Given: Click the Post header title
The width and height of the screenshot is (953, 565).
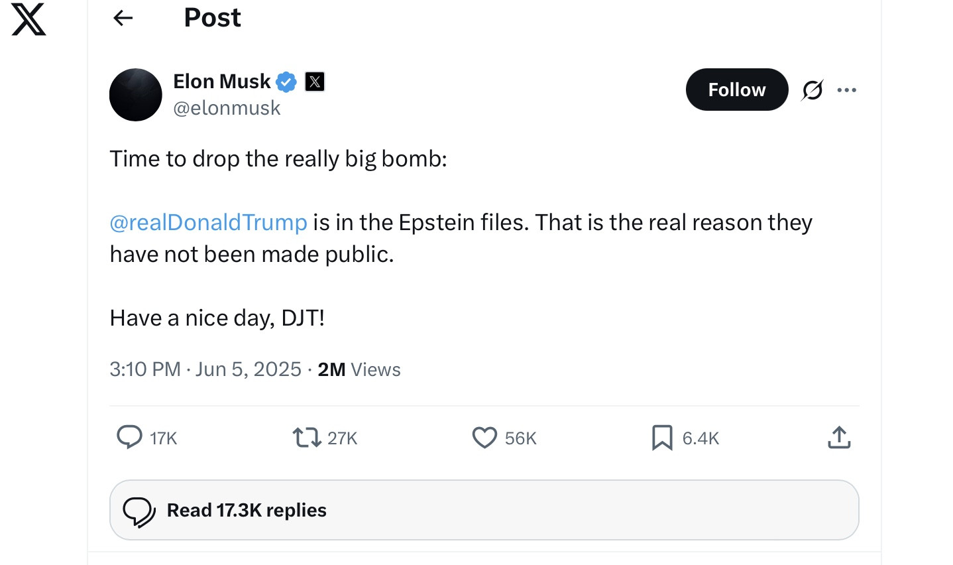Looking at the screenshot, I should coord(212,18).
